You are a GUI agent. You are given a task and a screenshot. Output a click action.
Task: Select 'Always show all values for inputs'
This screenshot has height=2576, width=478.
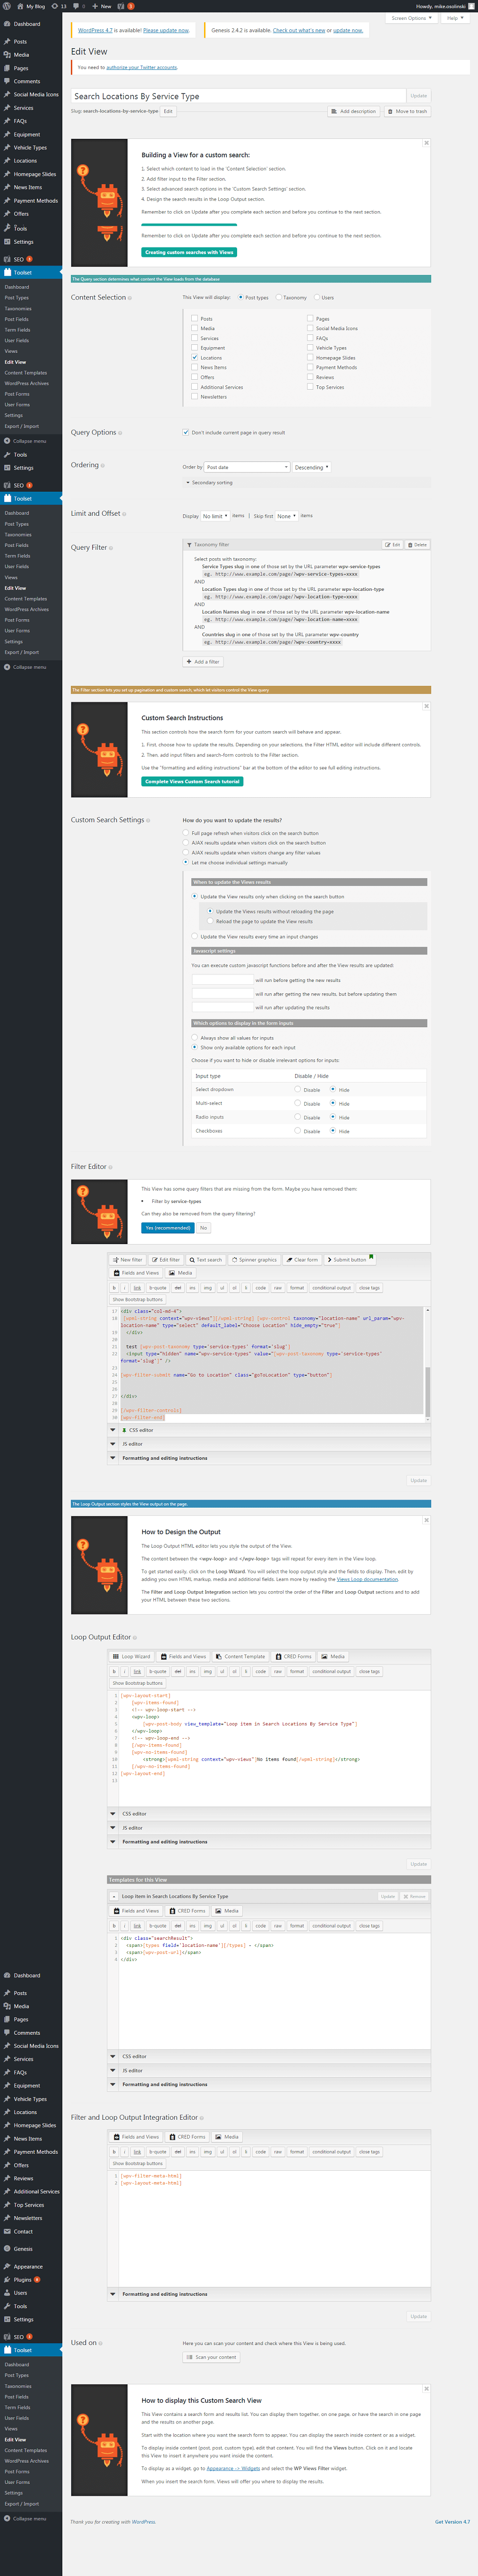(194, 1037)
